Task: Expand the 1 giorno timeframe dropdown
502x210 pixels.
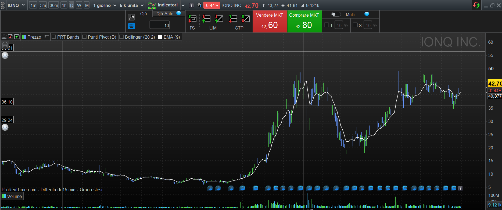Action: 105,5
